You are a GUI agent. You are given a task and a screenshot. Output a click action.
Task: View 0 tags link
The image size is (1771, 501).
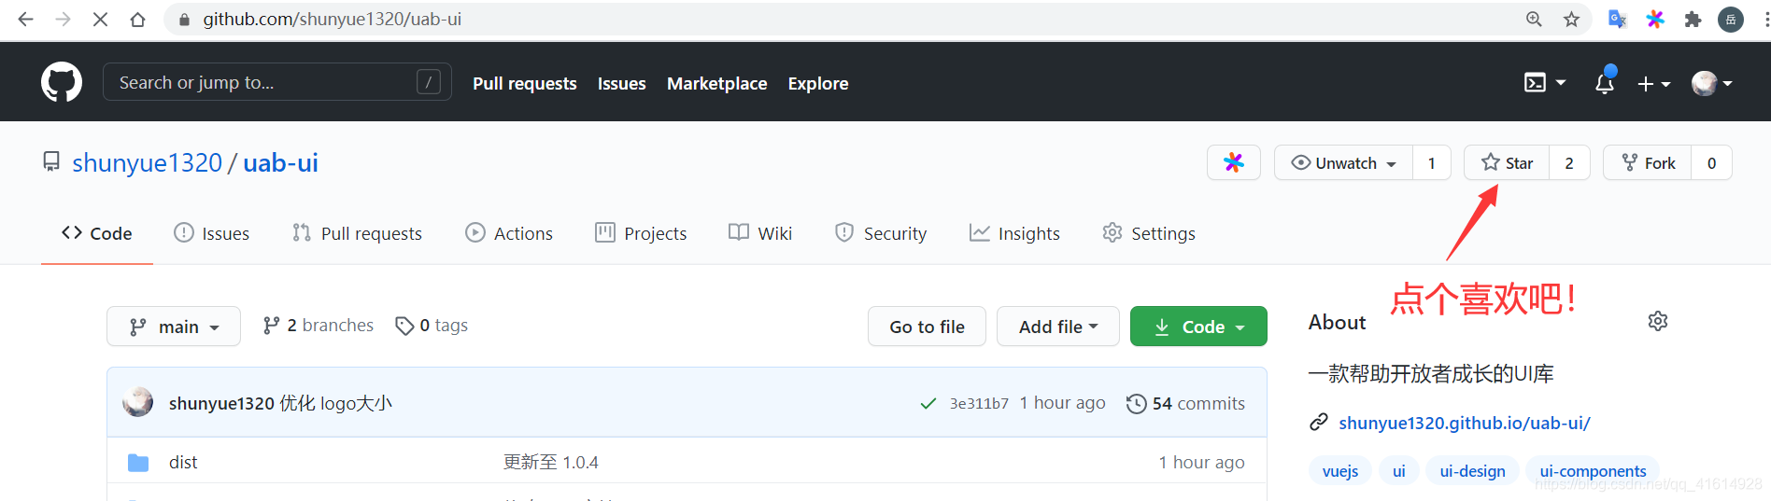(x=432, y=326)
